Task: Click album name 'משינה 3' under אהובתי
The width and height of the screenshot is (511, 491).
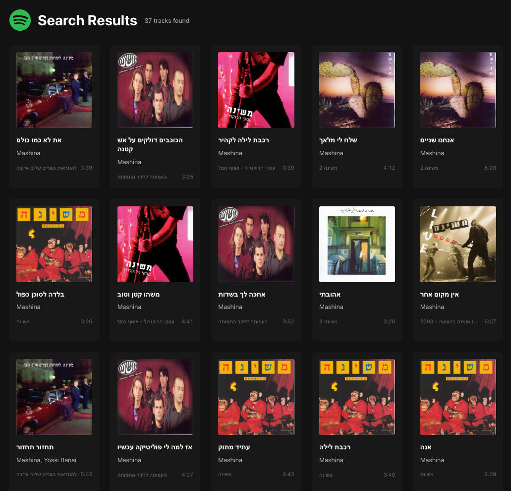Action: tap(328, 321)
